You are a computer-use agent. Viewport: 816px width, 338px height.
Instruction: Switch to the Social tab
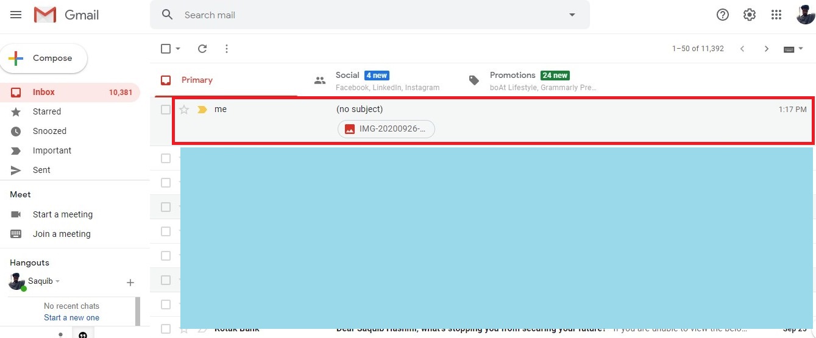coord(347,80)
